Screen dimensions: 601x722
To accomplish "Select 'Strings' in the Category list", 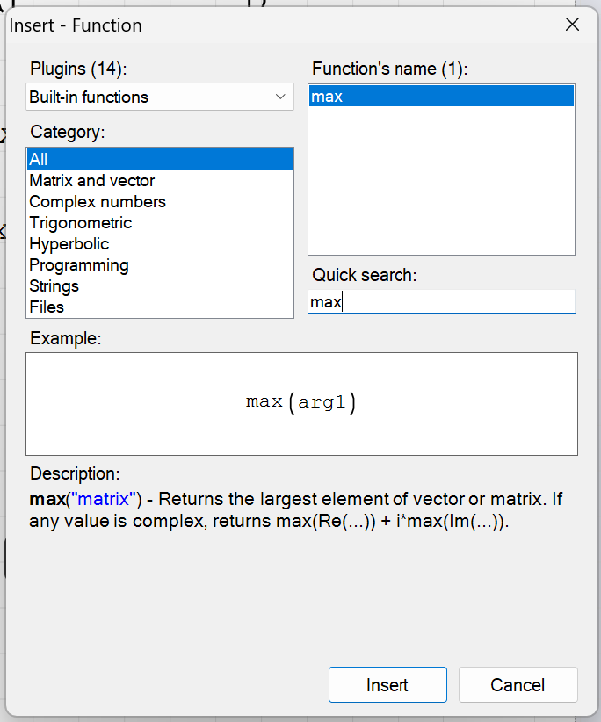I will click(54, 286).
